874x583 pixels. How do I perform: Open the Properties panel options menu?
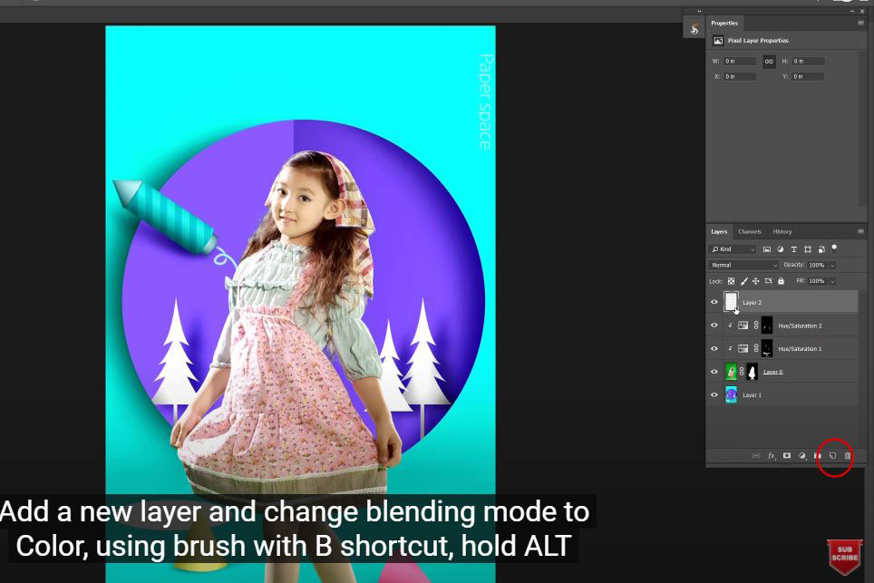coord(860,23)
